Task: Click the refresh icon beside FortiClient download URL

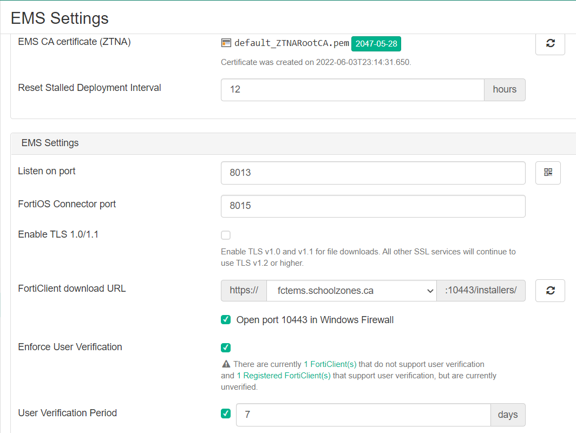Action: 550,291
